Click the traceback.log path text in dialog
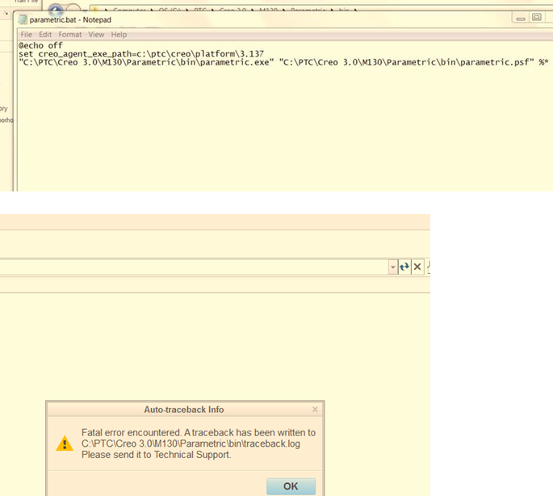Viewport: 553px width, 496px height. [191, 443]
